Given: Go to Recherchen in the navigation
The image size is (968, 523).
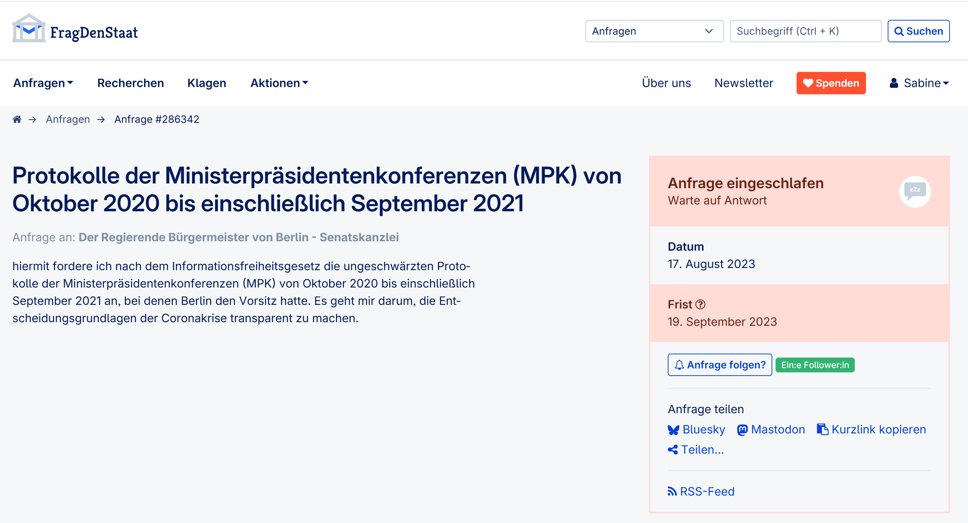Looking at the screenshot, I should 130,83.
